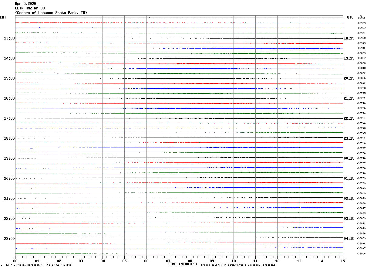Click minute tick label 11 on x-axis
Image resolution: width=367 pixels, height=269 pixels.
click(x=255, y=261)
